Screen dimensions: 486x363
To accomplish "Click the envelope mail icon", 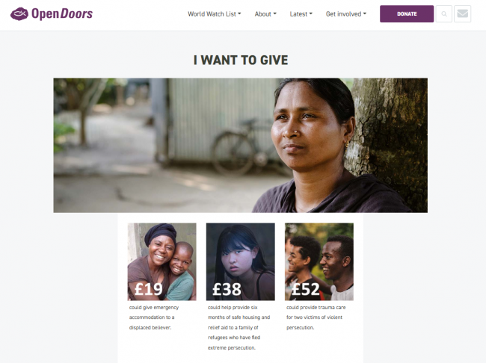I will pos(462,14).
